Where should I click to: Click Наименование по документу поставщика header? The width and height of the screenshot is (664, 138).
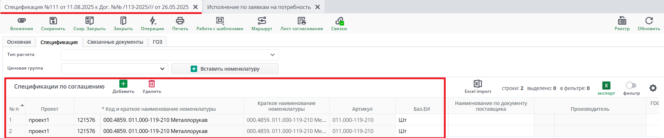[491, 106]
